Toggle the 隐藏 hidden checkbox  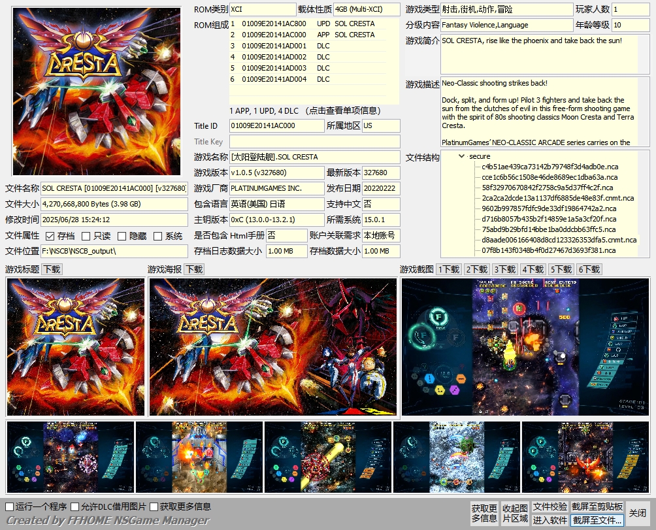point(122,236)
